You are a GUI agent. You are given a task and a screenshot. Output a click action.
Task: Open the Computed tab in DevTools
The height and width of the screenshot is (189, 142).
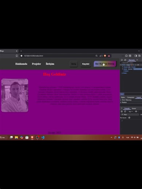click(131, 97)
